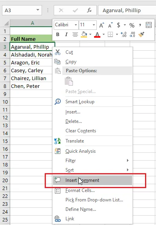
Task: Choose Insert... from the context menu
Action: (93, 112)
